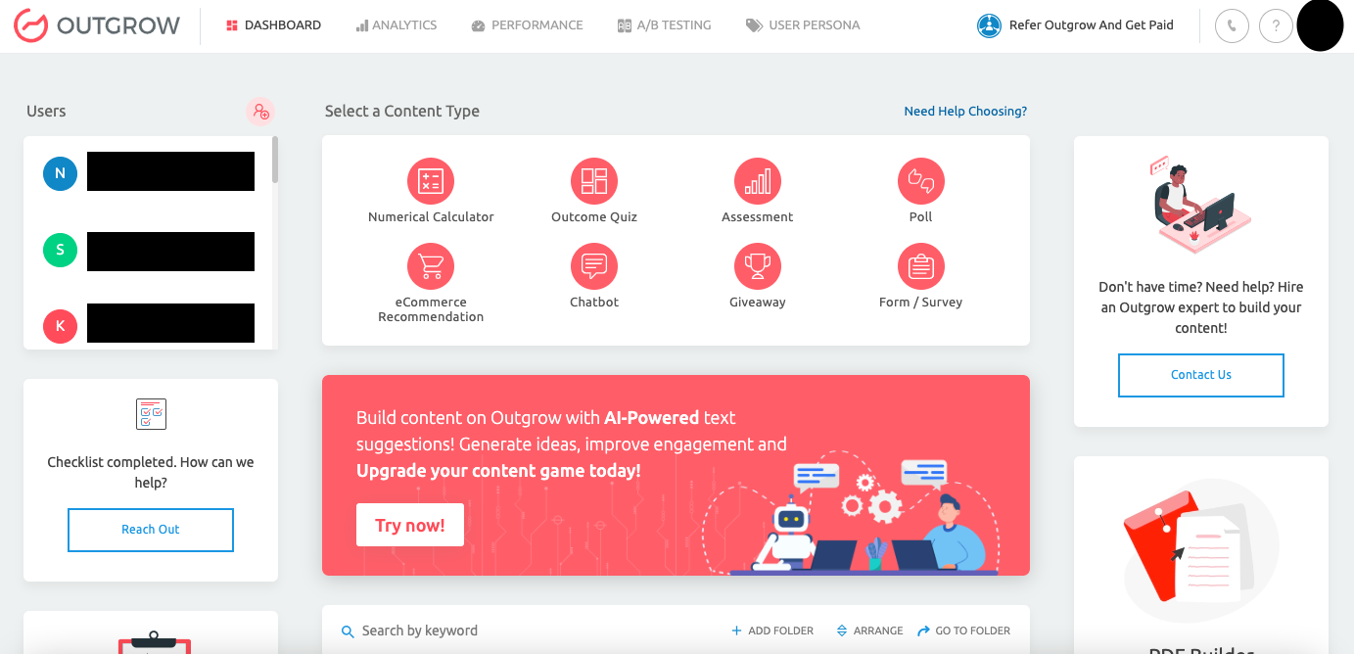
Task: Click the A/B Testing icon
Action: (x=625, y=26)
